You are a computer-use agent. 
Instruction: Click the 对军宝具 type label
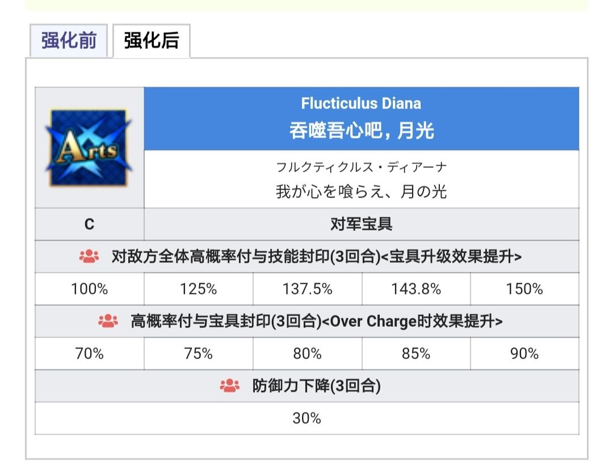pyautogui.click(x=361, y=224)
